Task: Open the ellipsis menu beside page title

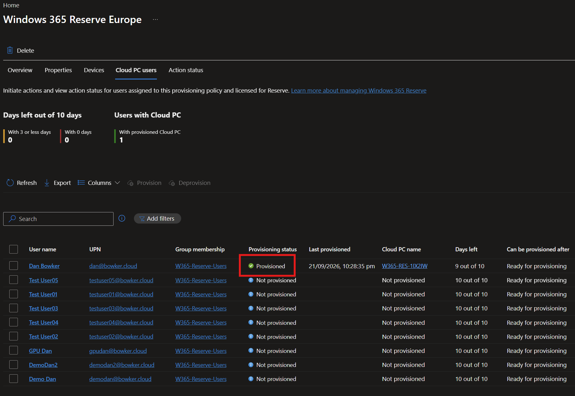Action: (155, 19)
